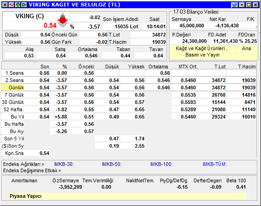Click the Bu Ay percent -5.26
The image size is (261, 206).
tap(61, 132)
